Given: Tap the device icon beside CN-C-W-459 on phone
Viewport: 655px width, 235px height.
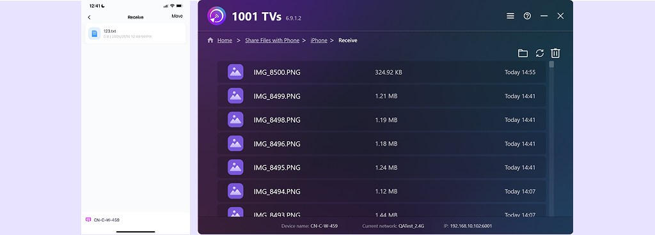Looking at the screenshot, I should click(88, 220).
